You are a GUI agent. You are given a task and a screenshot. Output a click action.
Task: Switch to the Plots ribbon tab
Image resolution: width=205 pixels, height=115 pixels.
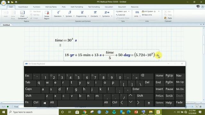click(64, 7)
